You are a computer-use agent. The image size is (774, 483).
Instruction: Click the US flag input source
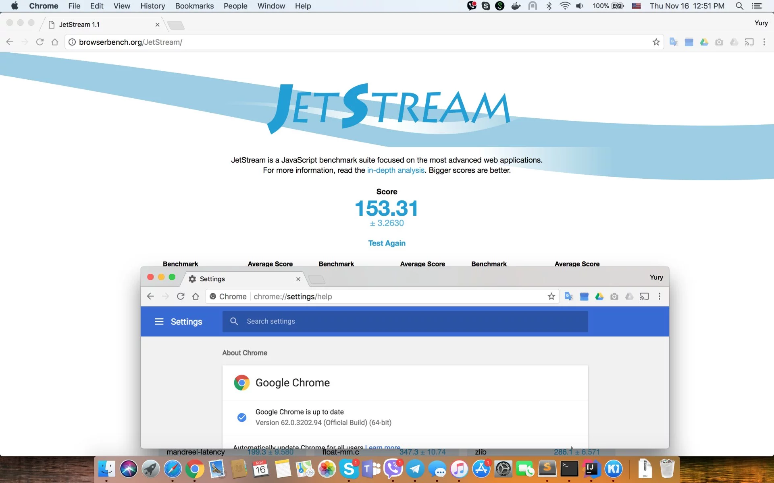pos(636,6)
